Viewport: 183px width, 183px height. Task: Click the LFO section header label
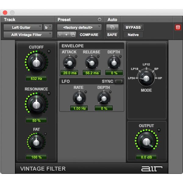[66, 81]
